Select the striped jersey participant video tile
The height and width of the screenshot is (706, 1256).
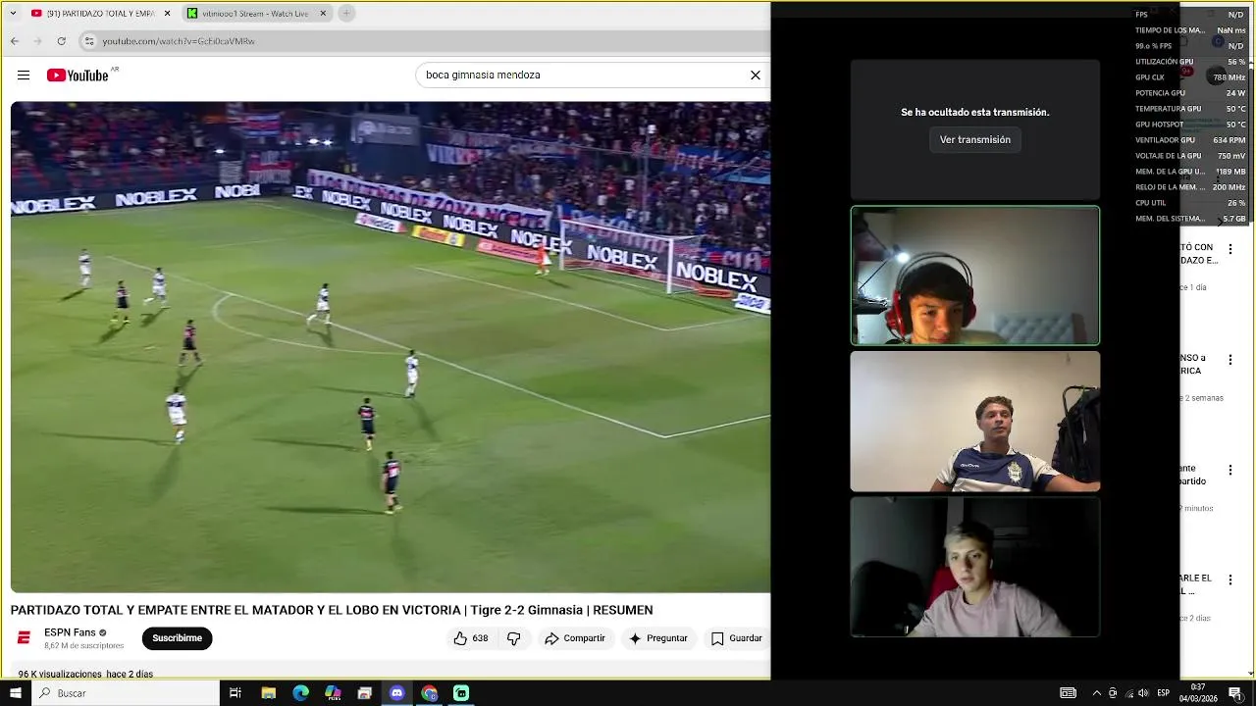click(975, 422)
